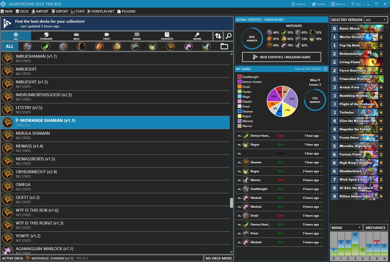
Task: Open the selected version v1.1 dropdown
Action: [x=376, y=20]
